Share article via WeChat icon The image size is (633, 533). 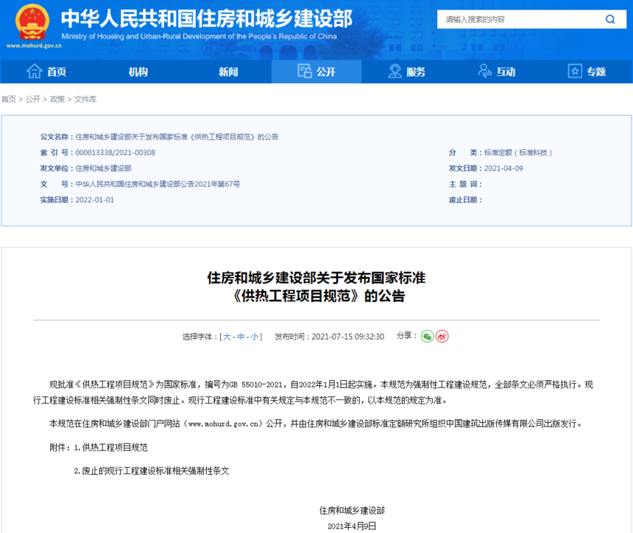(427, 336)
